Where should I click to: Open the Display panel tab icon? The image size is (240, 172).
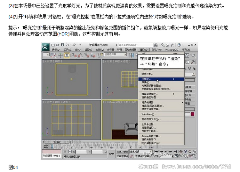[187, 62]
